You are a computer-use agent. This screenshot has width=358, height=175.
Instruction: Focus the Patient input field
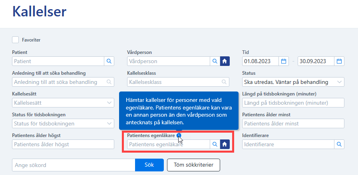click(58, 61)
